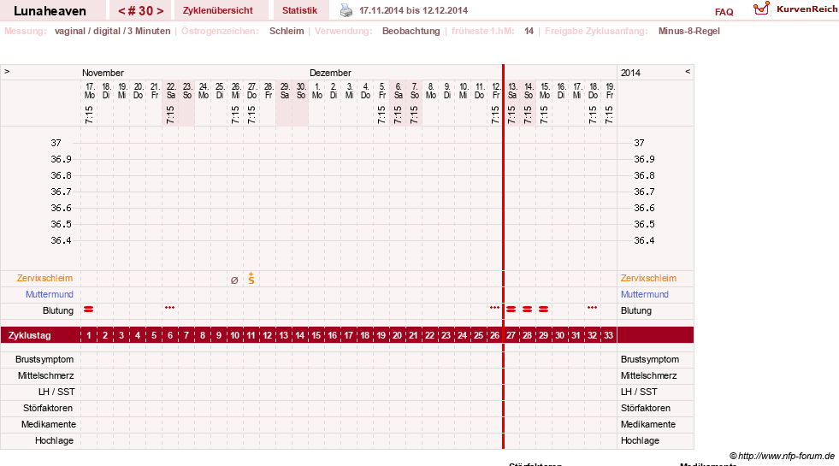The width and height of the screenshot is (839, 466).
Task: Click the left Medikamente row label
Action: tap(49, 424)
